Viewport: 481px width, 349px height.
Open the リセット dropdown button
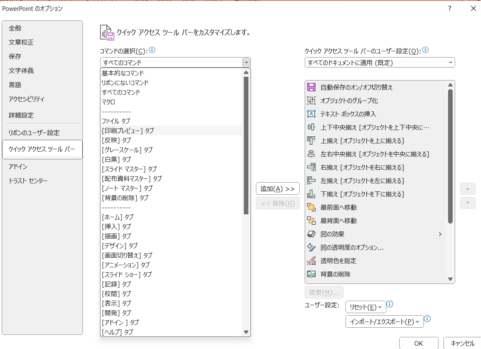click(366, 307)
